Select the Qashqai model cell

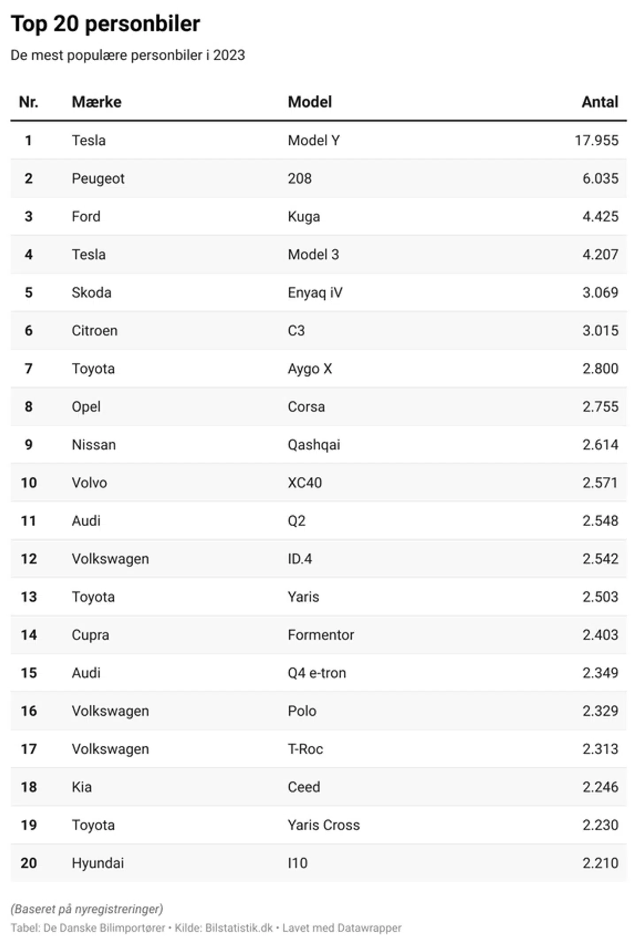click(314, 445)
